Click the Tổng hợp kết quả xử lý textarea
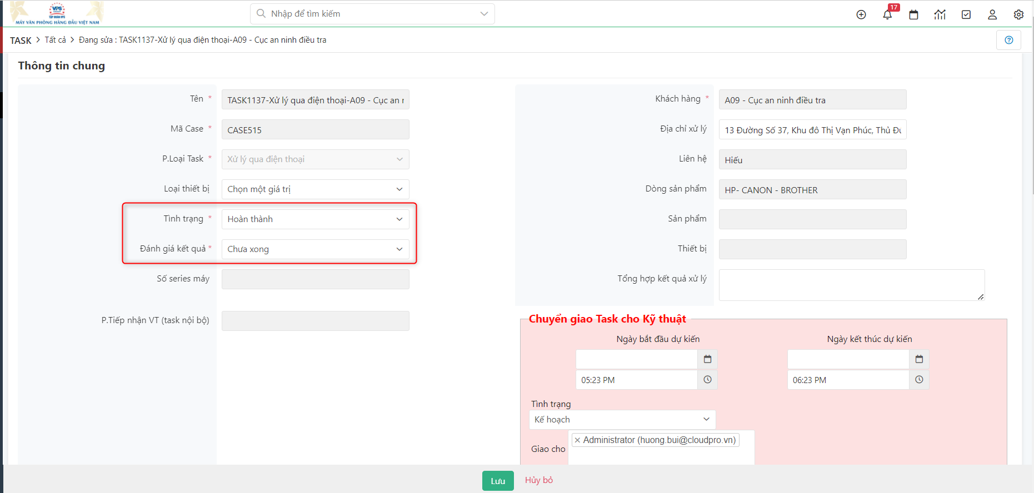 pos(852,285)
